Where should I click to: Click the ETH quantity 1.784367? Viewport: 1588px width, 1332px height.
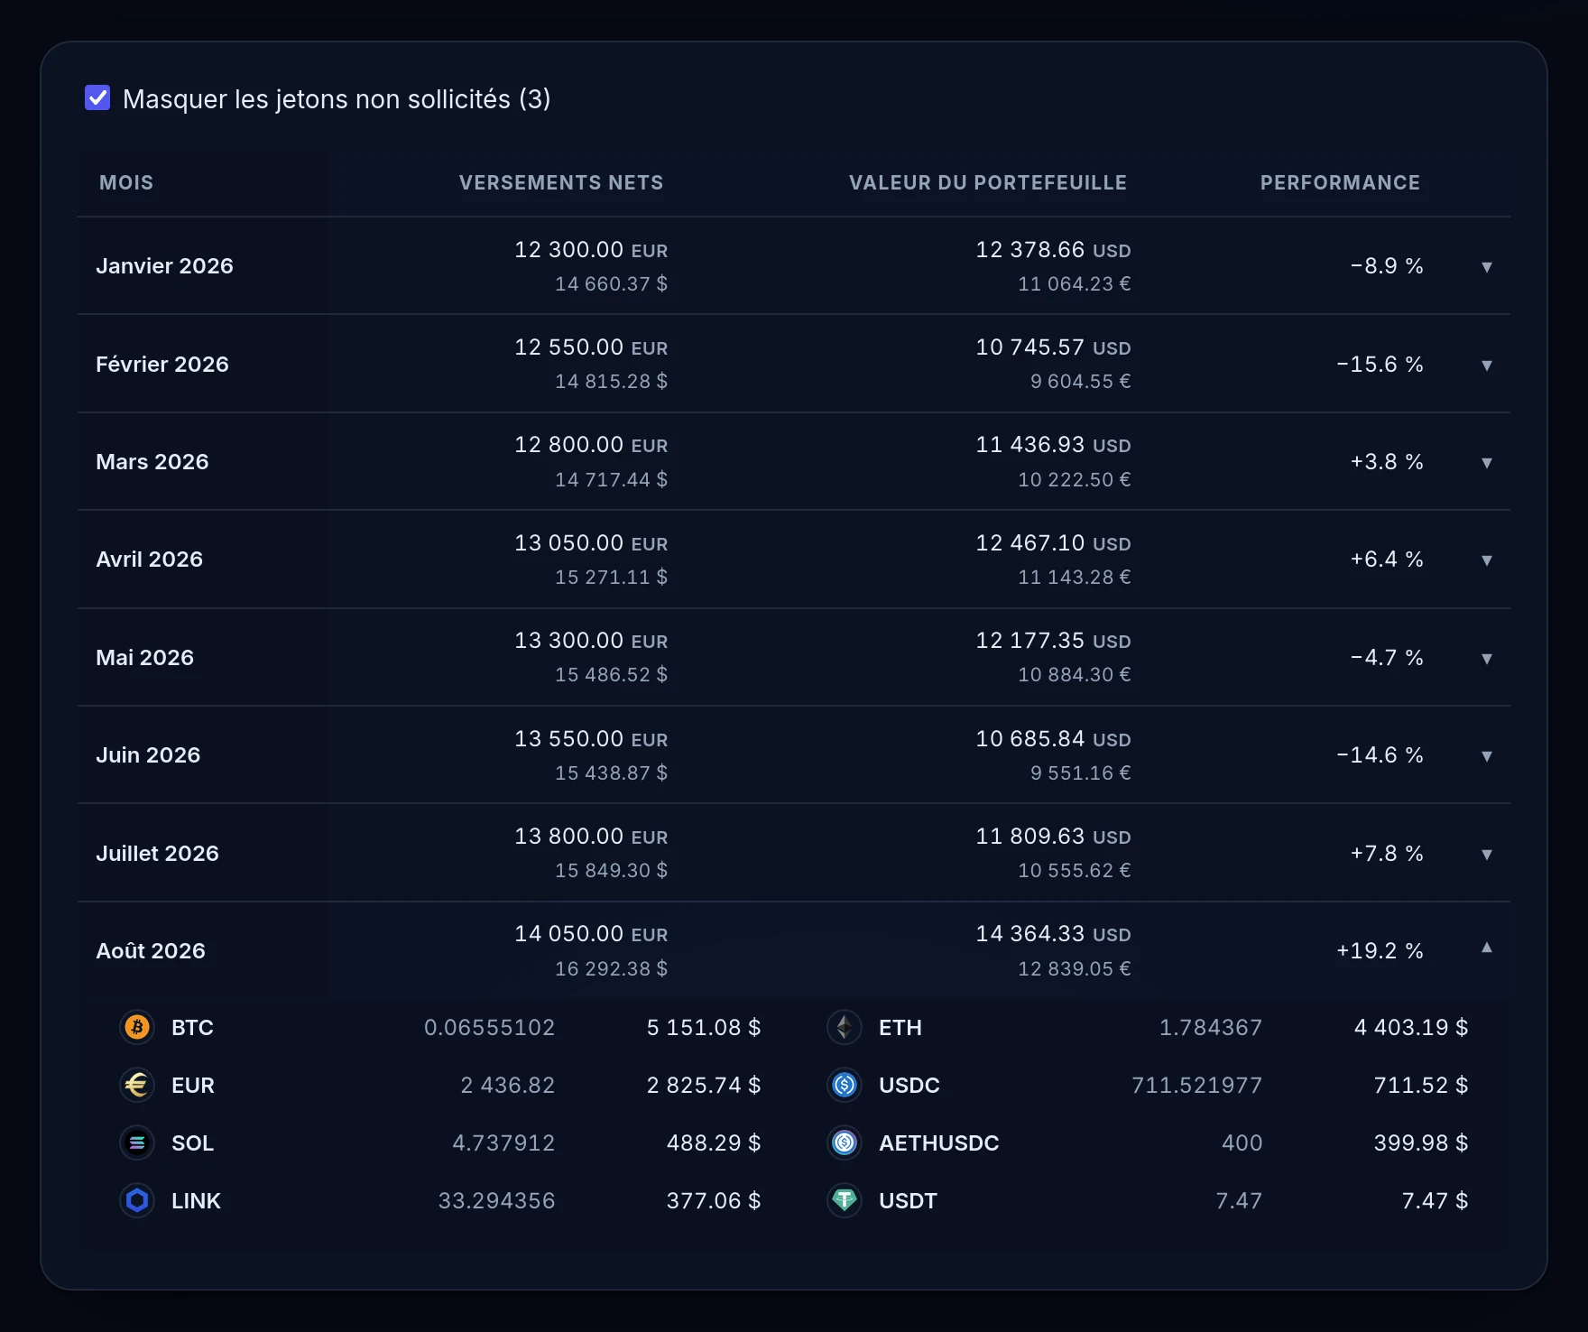click(x=1211, y=1027)
